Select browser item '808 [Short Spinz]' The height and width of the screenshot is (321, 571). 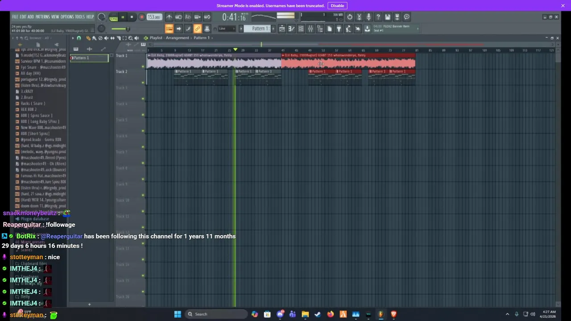click(x=35, y=133)
